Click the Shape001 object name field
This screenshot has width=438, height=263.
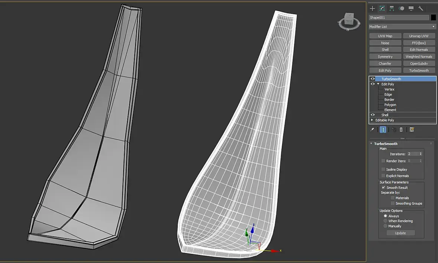tap(399, 17)
